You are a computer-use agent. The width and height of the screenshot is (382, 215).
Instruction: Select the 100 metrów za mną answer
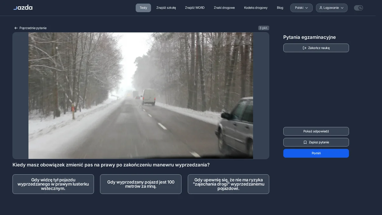click(141, 184)
